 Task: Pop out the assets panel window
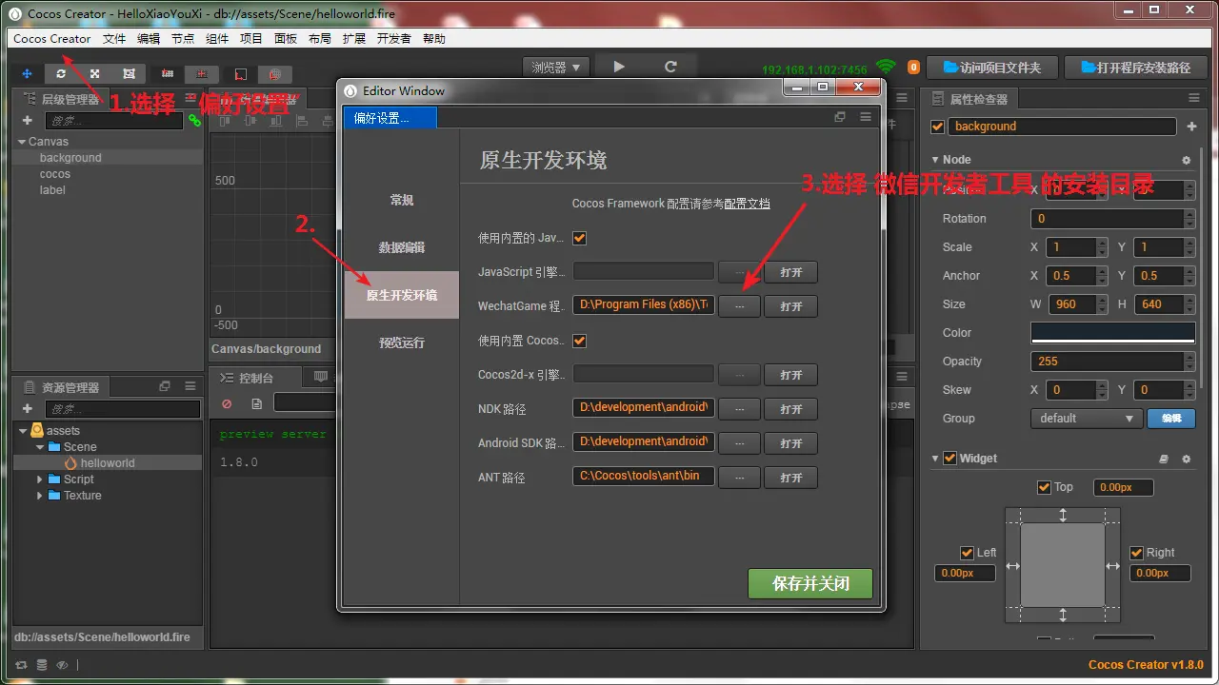165,386
